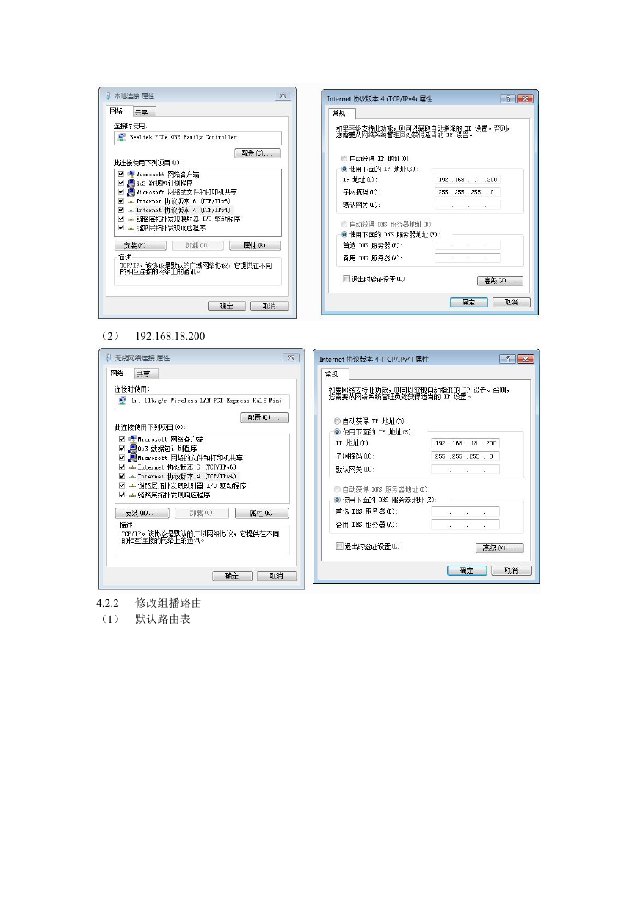This screenshot has width=638, height=901.
Task: Click 配置(C)... button in 本地连接 属性
Action: [257, 153]
